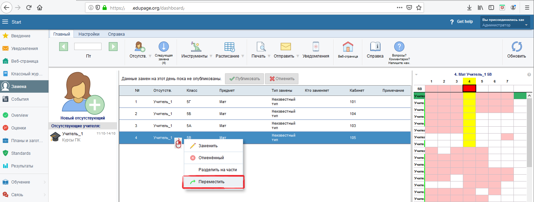Open Overview in the left sidebar

(24, 115)
